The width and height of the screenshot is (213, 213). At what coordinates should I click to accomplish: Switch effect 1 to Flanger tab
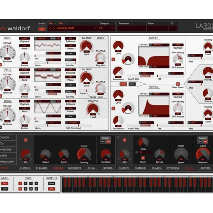[x=42, y=168]
